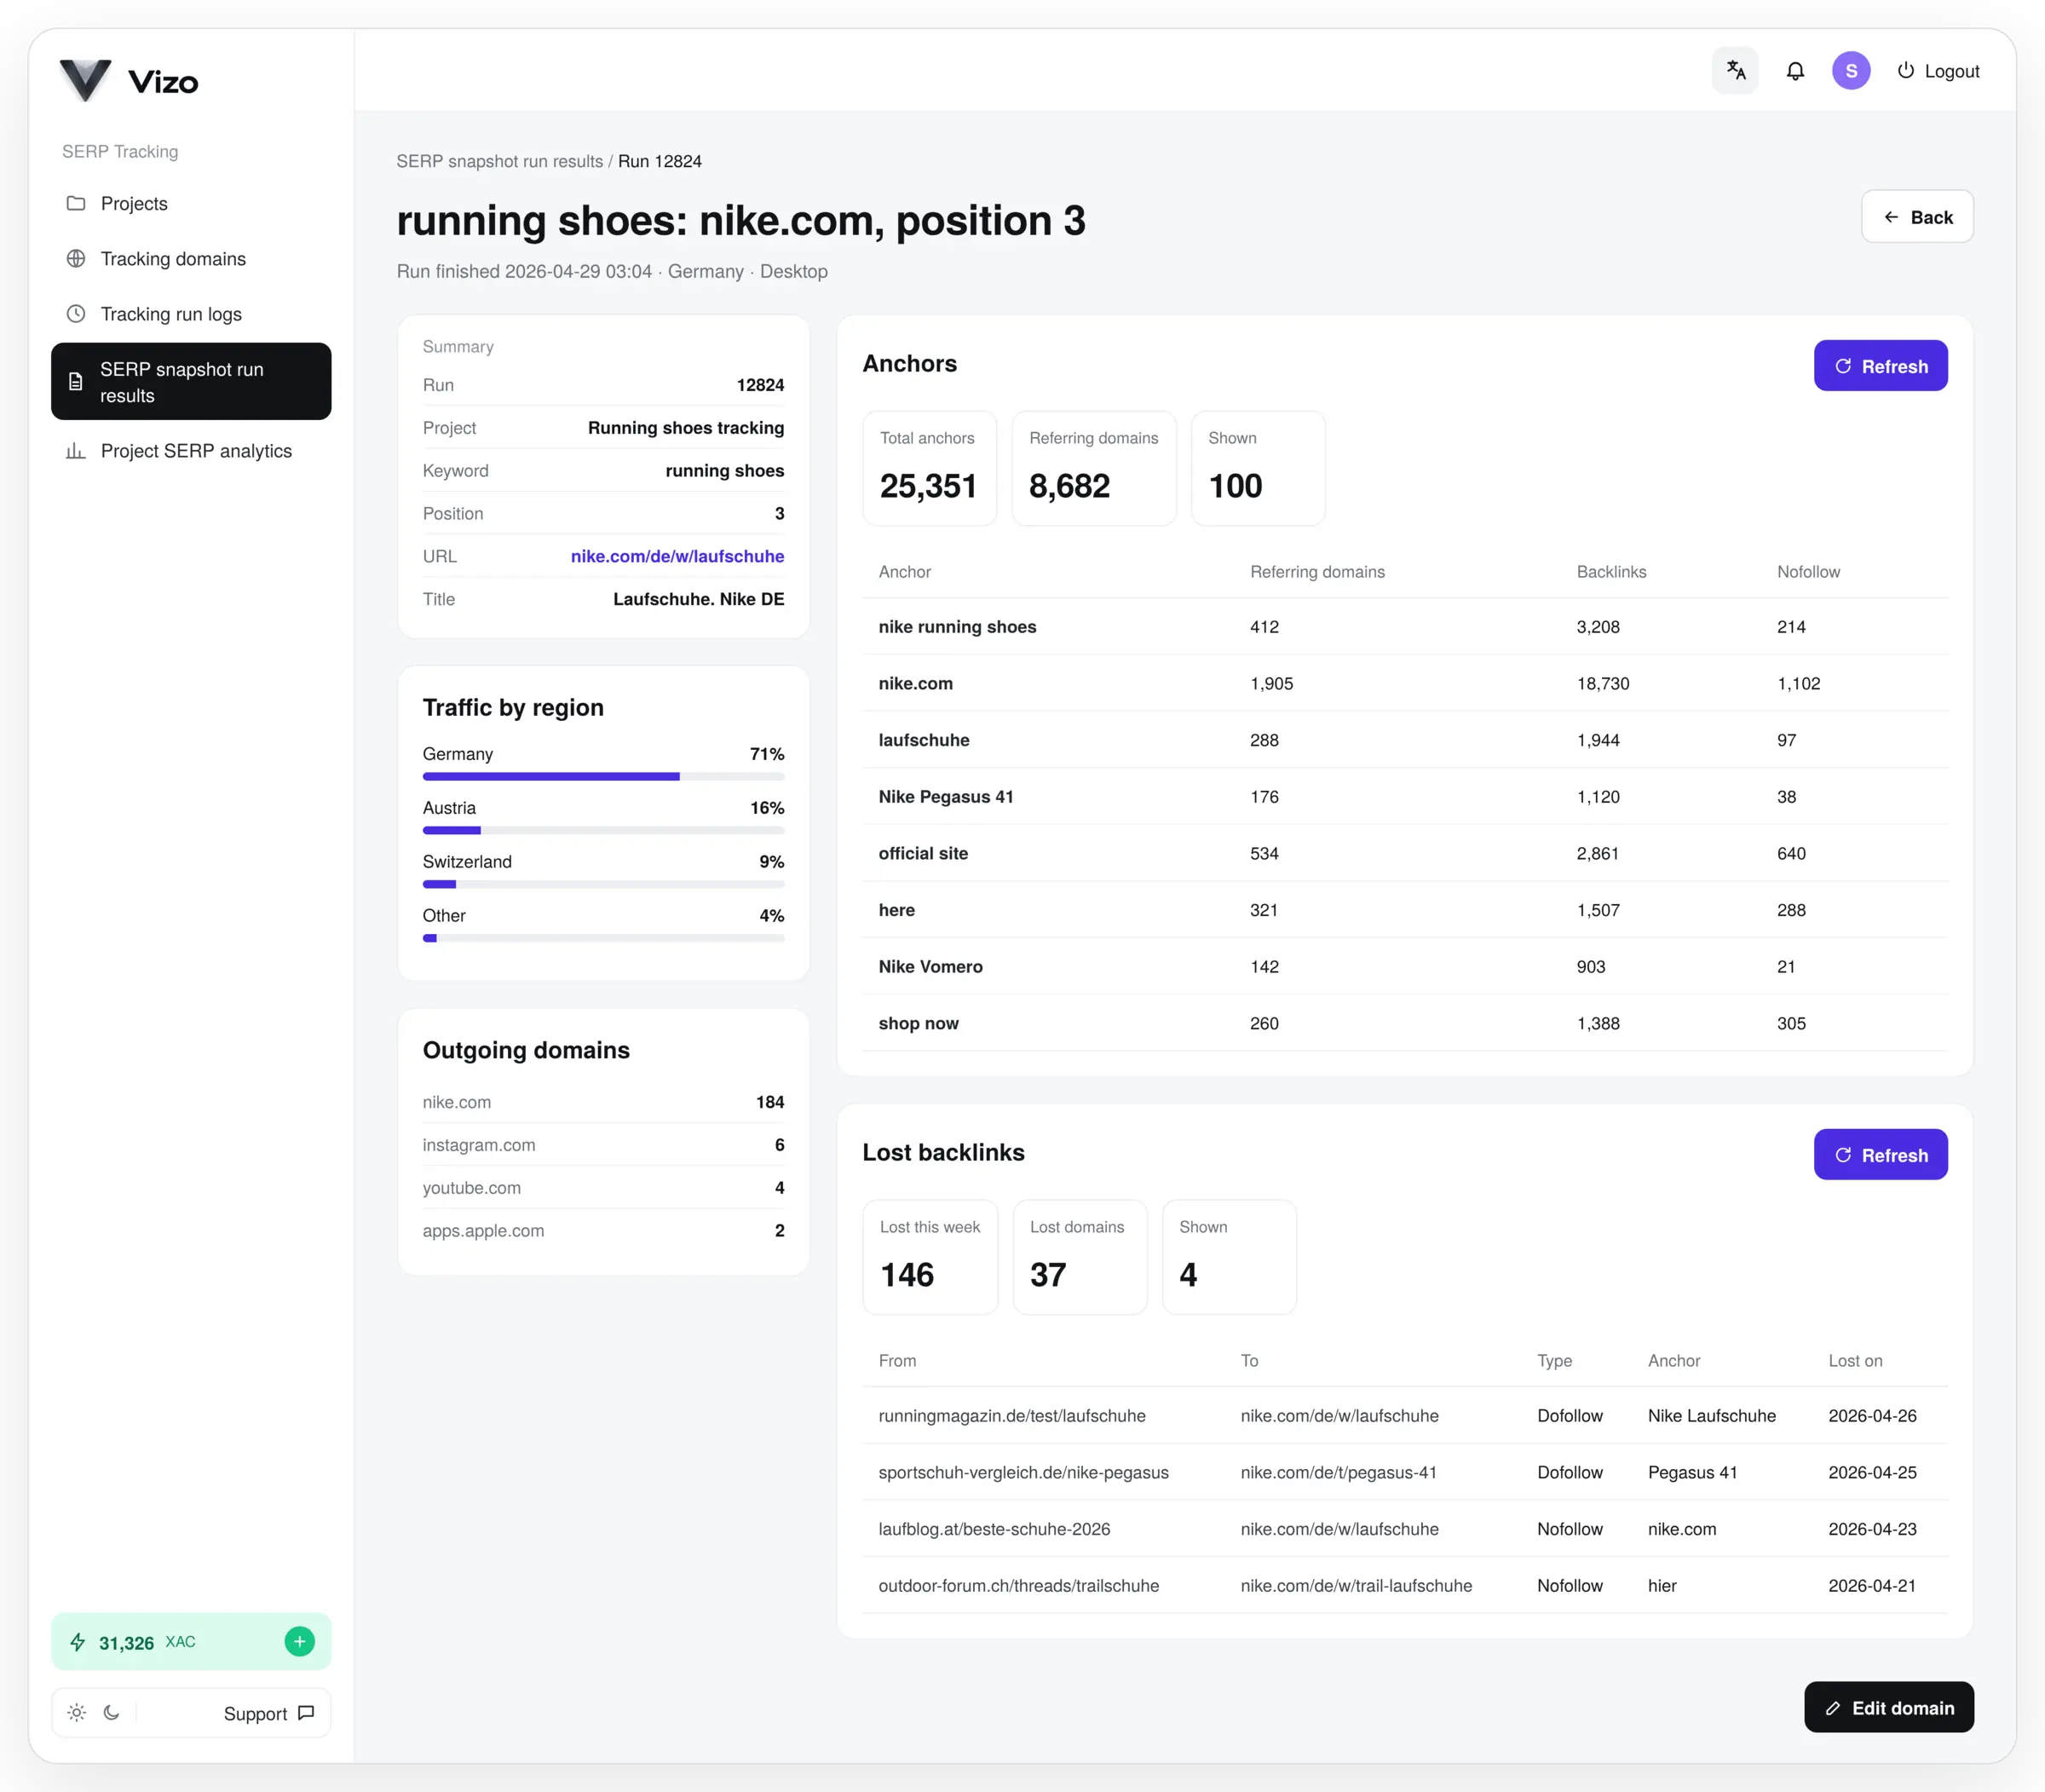This screenshot has width=2045, height=1792.
Task: Click the Lost domains 37 card
Action: [x=1079, y=1257]
